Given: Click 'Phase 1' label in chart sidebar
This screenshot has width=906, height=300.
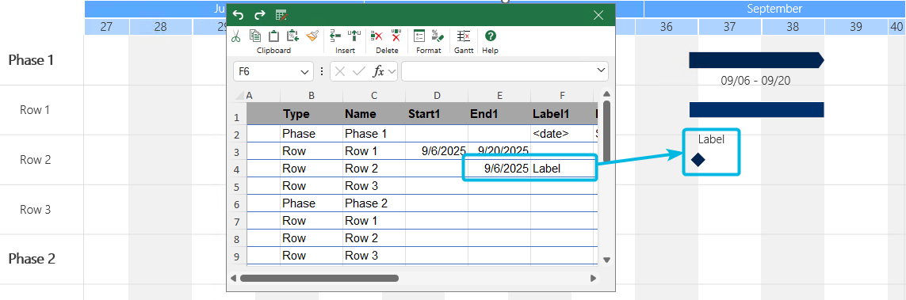Looking at the screenshot, I should tap(31, 60).
